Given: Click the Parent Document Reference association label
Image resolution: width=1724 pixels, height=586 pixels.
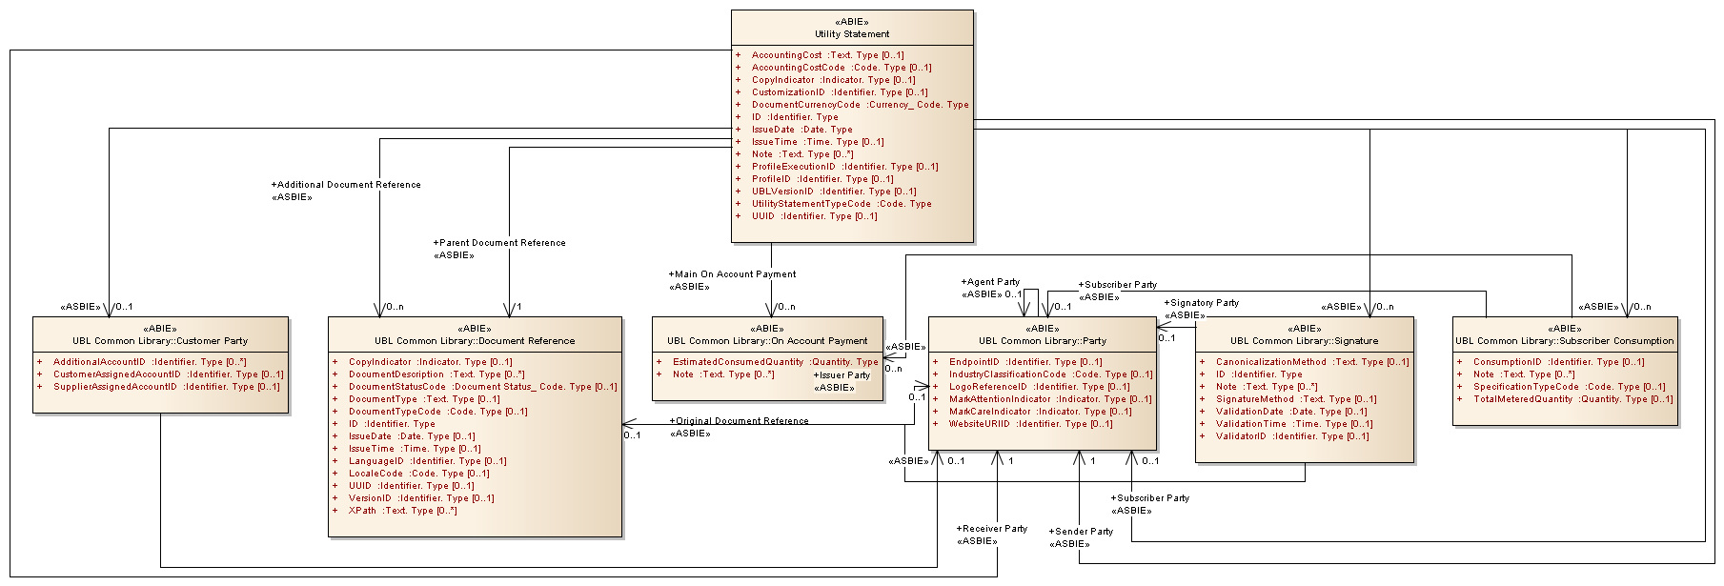Looking at the screenshot, I should tap(501, 243).
